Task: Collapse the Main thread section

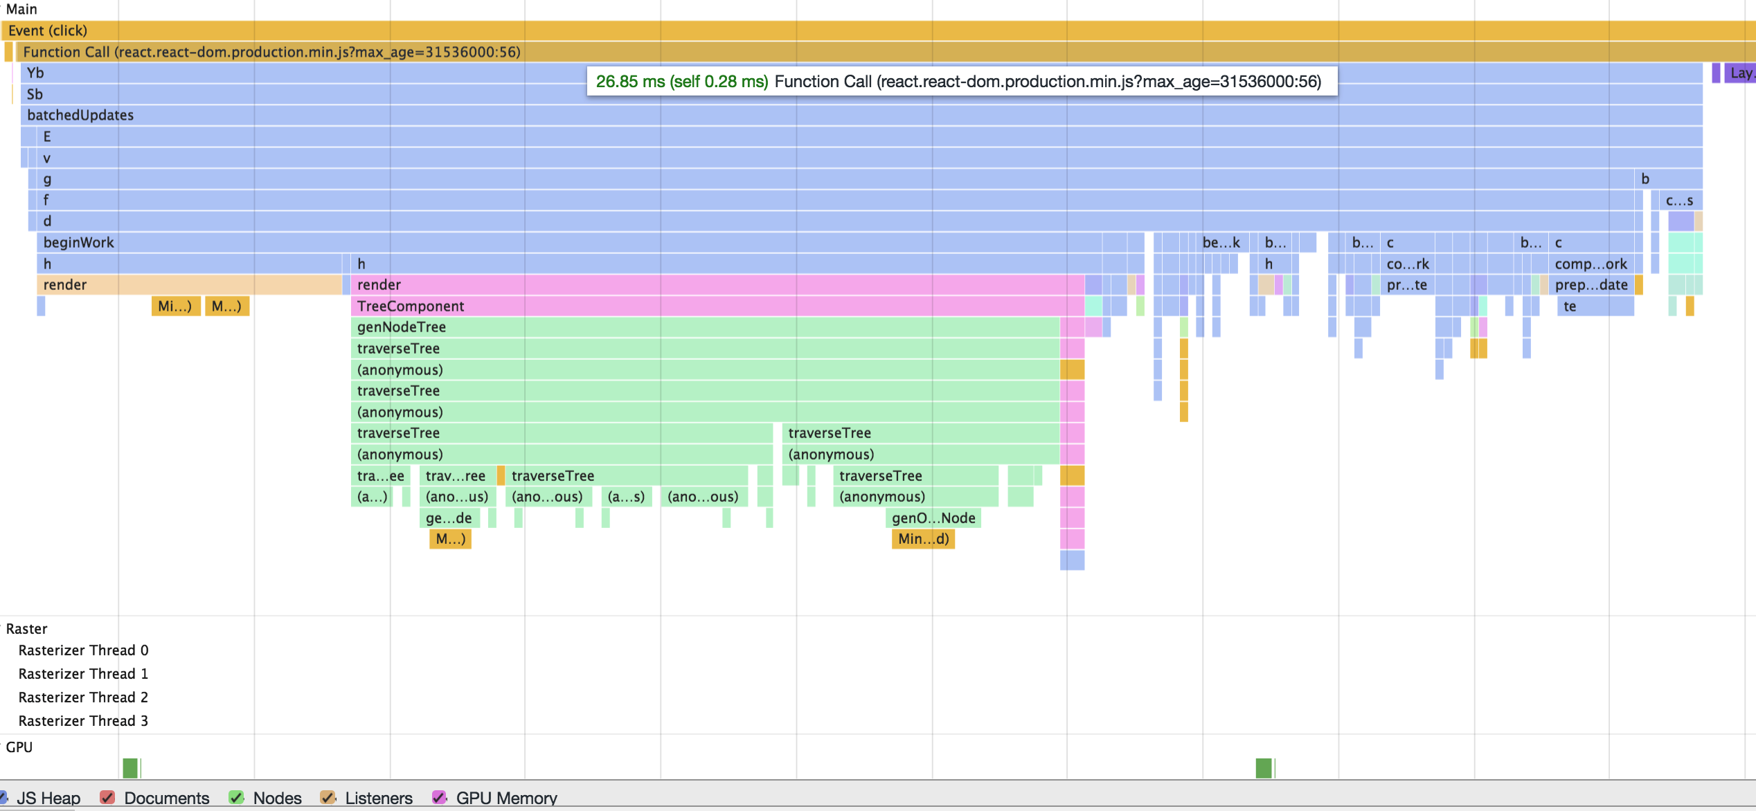Action: click(21, 9)
